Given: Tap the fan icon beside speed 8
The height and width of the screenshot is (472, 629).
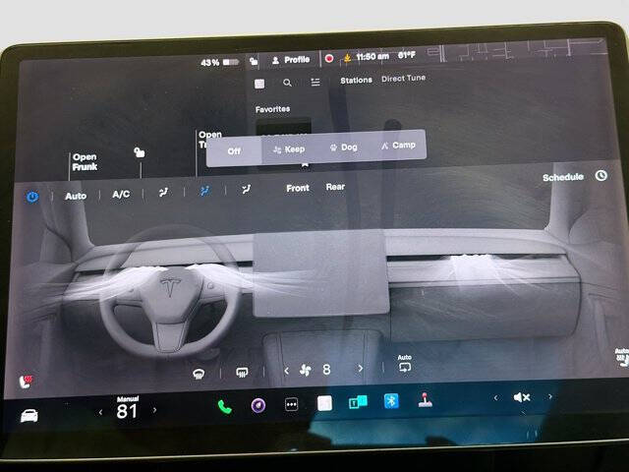Looking at the screenshot, I should point(306,370).
